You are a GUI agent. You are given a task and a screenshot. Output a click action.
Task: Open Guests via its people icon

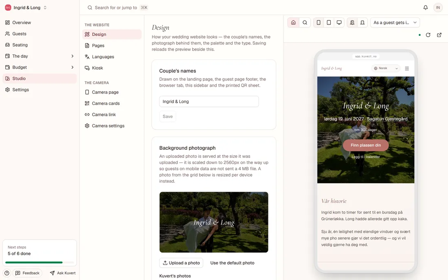[7, 34]
